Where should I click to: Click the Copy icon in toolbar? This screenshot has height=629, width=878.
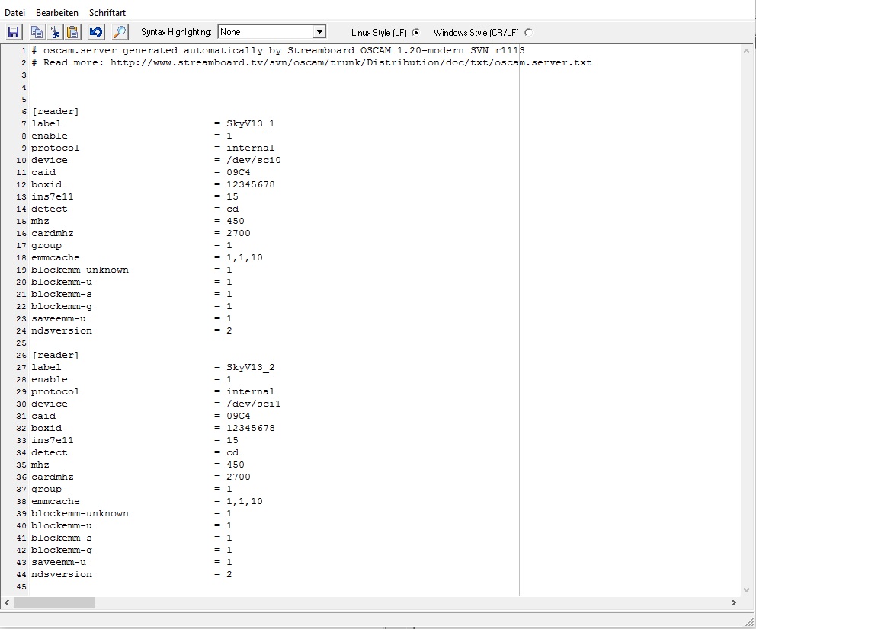[x=37, y=32]
